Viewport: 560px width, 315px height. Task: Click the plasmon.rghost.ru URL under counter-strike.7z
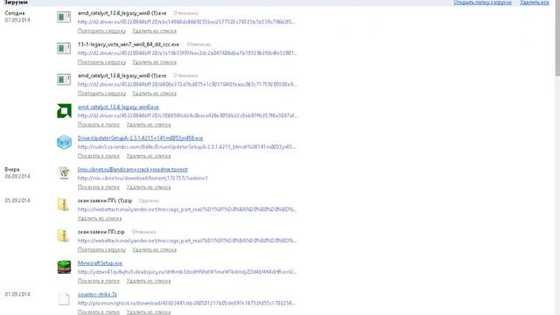[186, 304]
